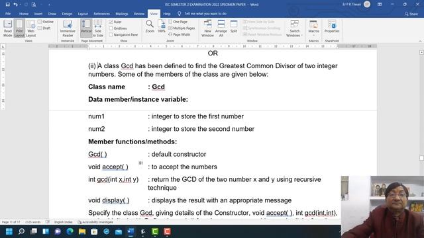The width and height of the screenshot is (424, 238).
Task: Open File Explorer from the taskbar
Action: point(82,231)
